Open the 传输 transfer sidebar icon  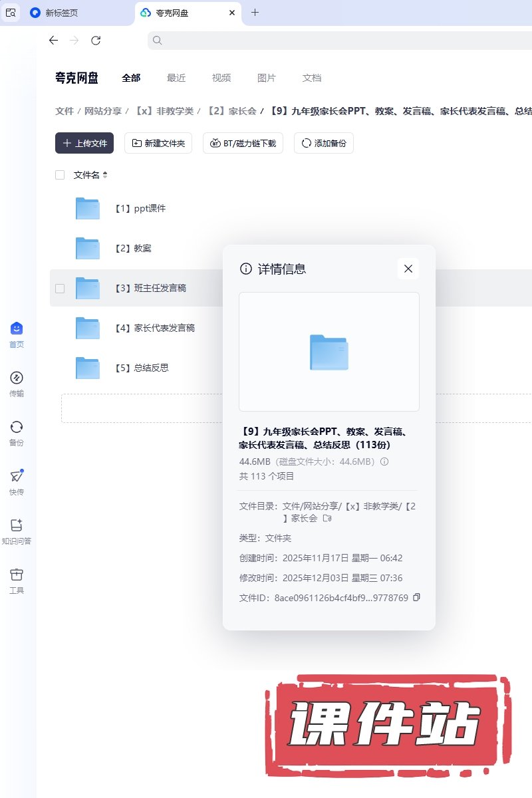17,378
